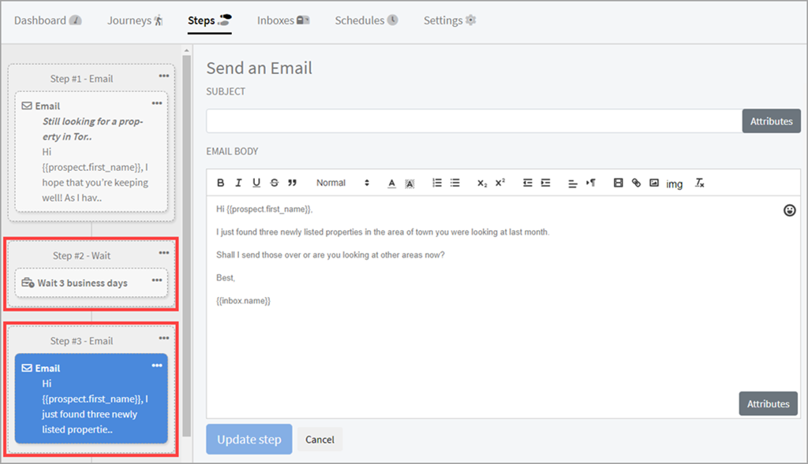Open the text alignment dropdown
This screenshot has height=464, width=808.
[x=573, y=183]
